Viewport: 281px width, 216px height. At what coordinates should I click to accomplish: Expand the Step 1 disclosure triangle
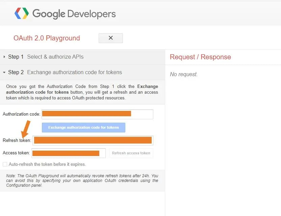click(x=4, y=57)
